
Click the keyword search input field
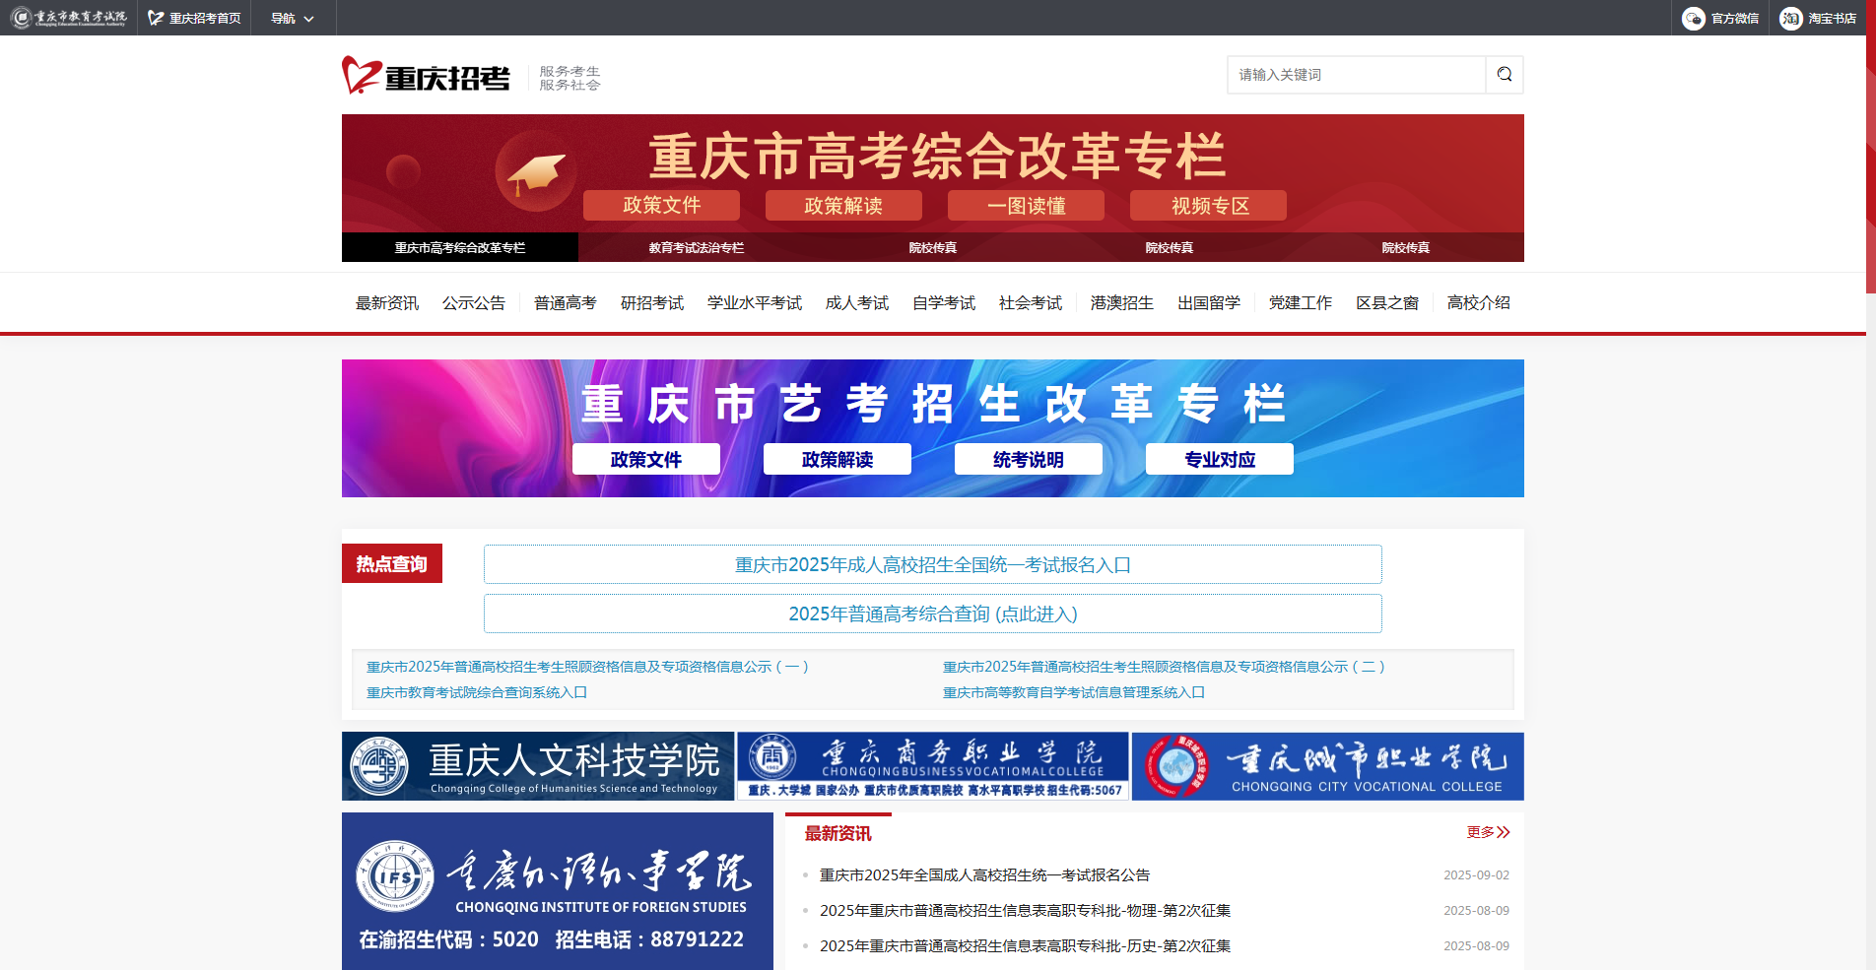pyautogui.click(x=1355, y=75)
